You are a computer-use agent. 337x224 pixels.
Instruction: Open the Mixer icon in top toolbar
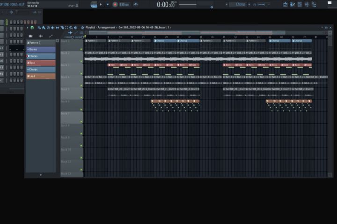click(307, 4)
